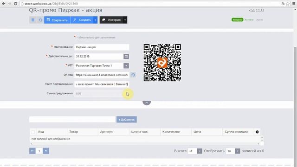Open the calendar picker icon
This screenshot has height=167, width=297.
126,57
